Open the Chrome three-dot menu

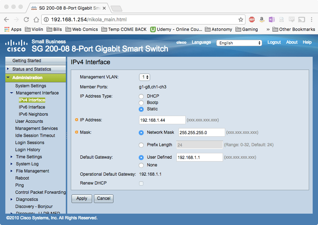312,20
